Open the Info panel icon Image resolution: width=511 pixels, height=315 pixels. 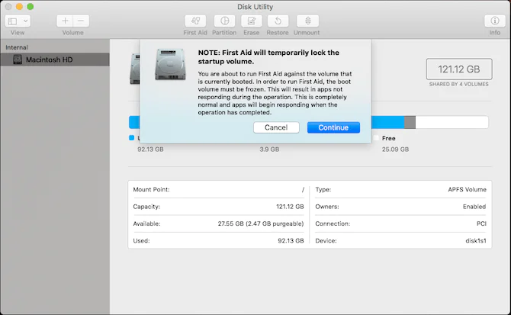click(x=495, y=21)
